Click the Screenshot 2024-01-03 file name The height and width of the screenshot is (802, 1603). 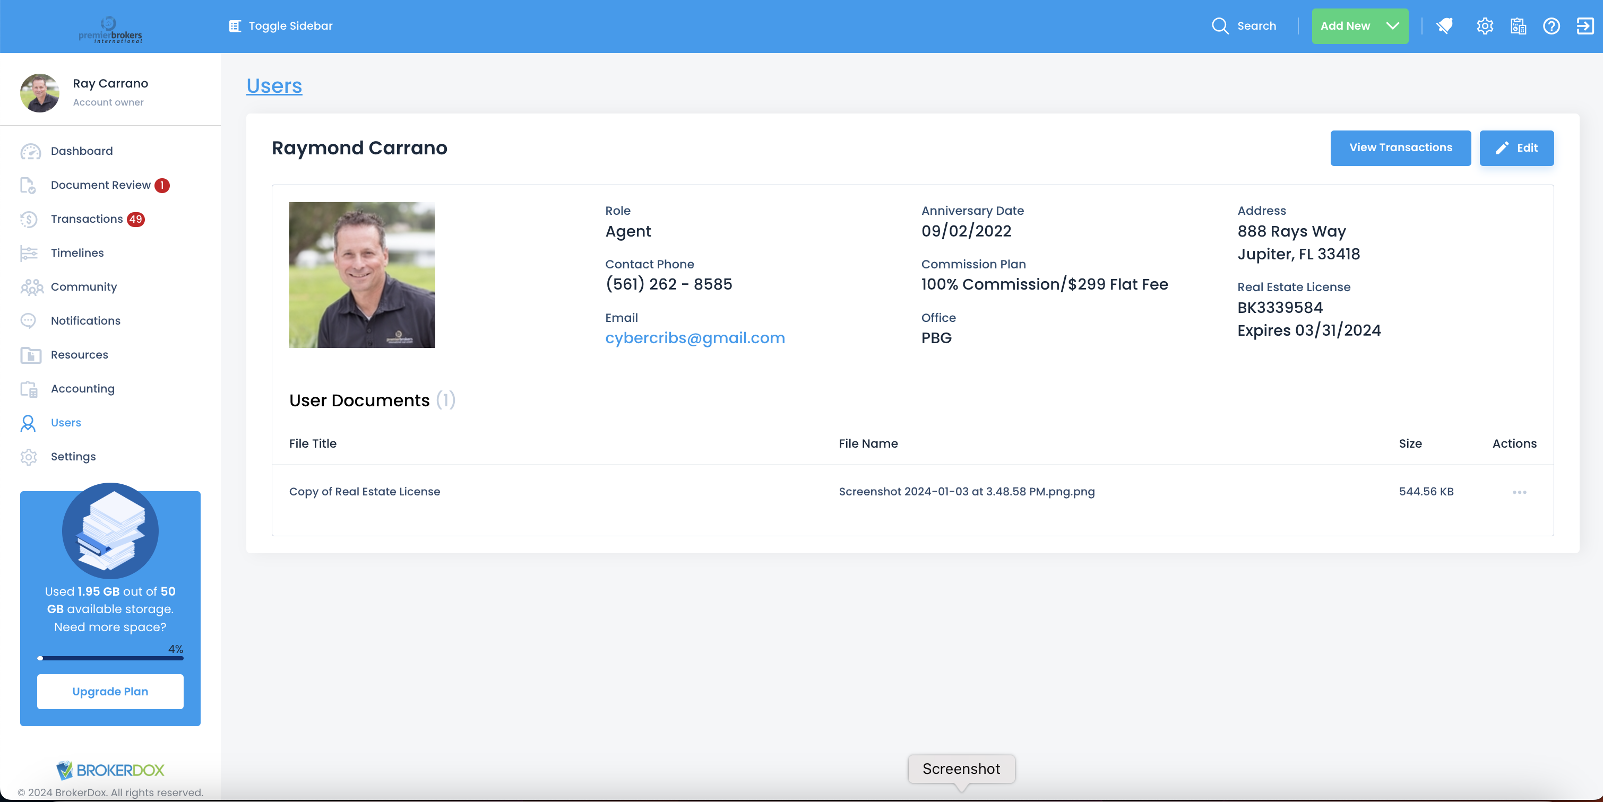pos(967,492)
